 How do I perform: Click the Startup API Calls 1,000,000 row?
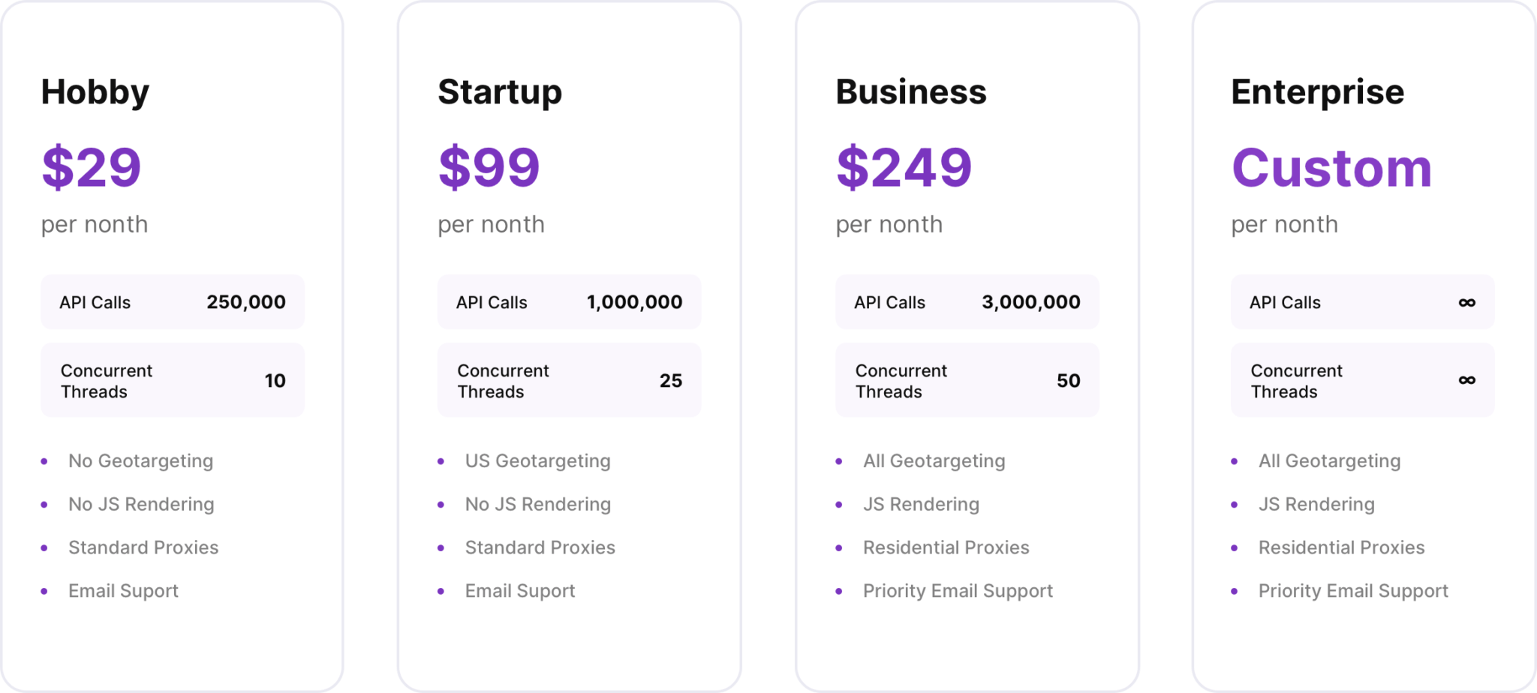click(569, 302)
